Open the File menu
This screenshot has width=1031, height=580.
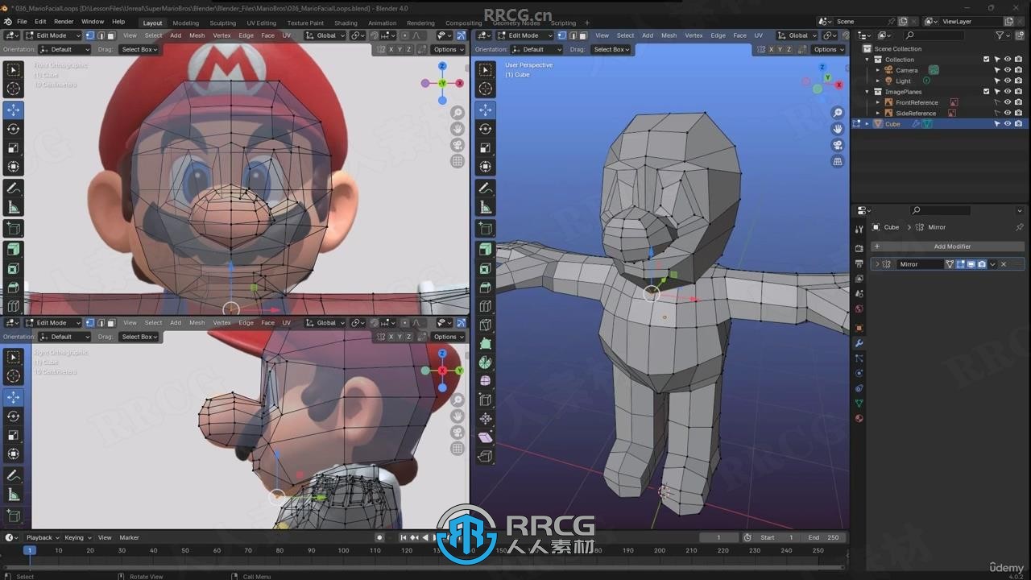(x=22, y=22)
